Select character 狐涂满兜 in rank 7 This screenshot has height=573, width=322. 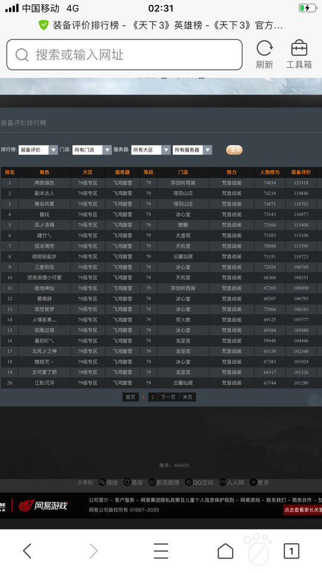[44, 246]
